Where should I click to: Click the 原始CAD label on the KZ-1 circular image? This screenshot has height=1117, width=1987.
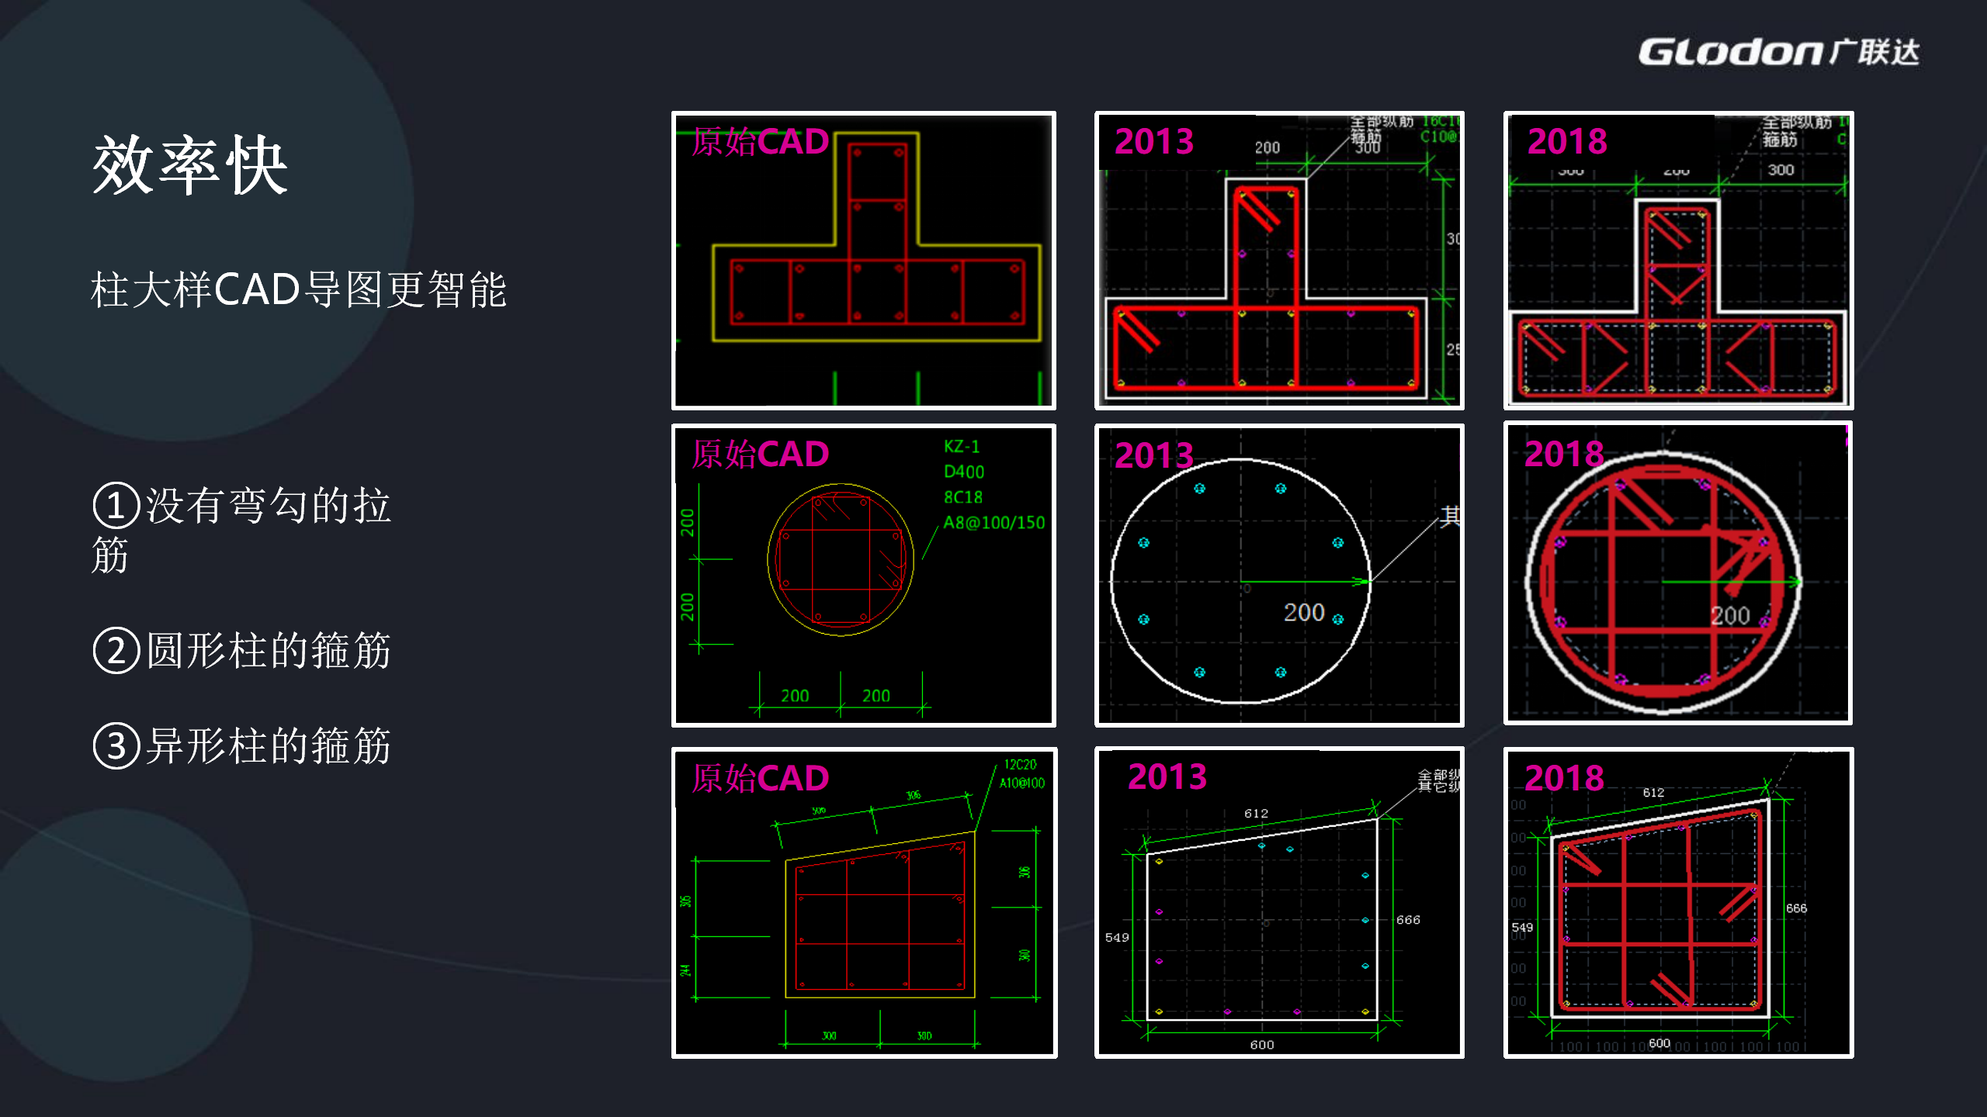click(760, 455)
